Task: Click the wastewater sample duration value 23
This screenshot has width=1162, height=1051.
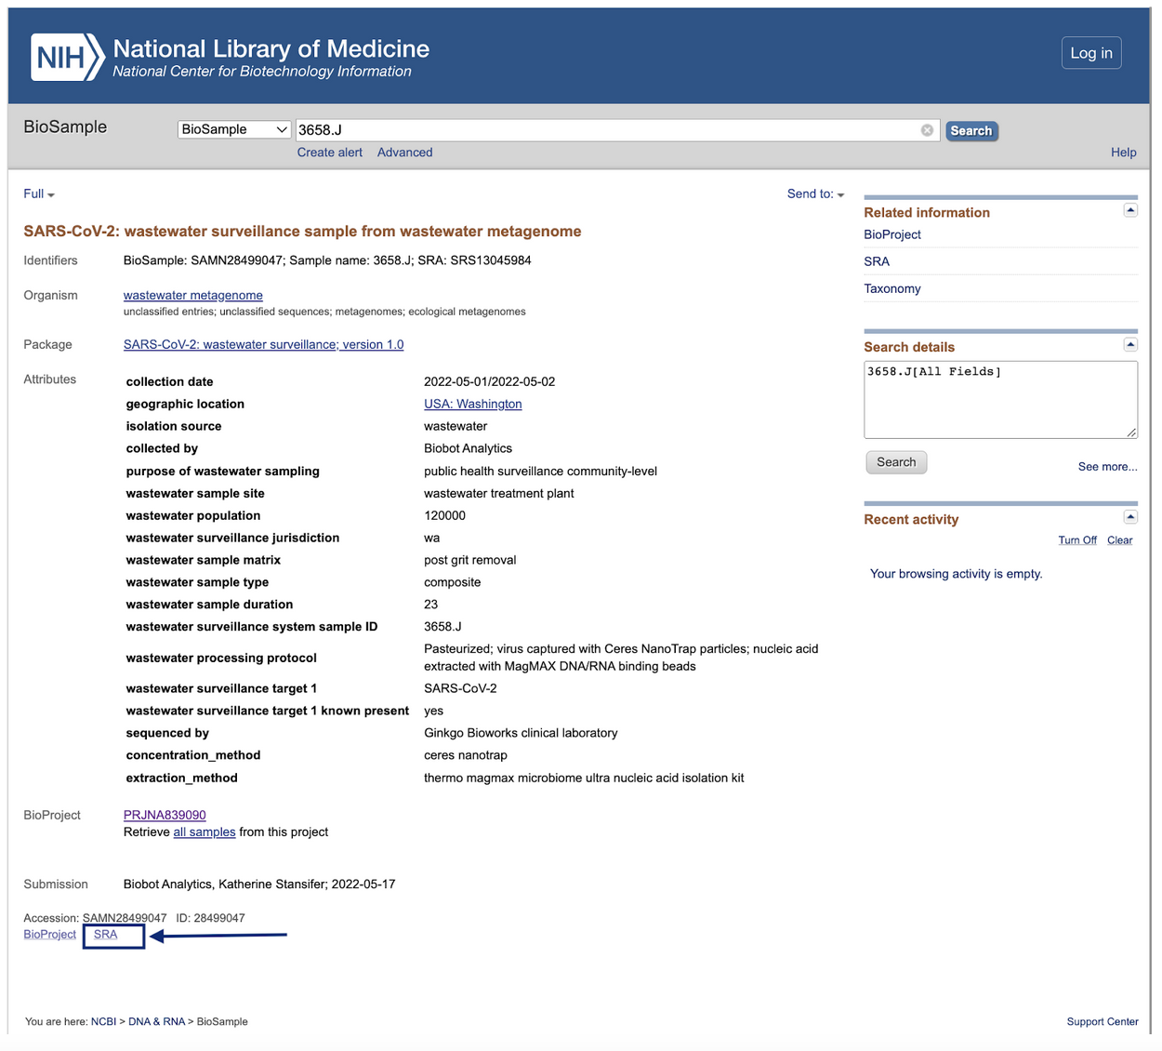Action: 430,605
